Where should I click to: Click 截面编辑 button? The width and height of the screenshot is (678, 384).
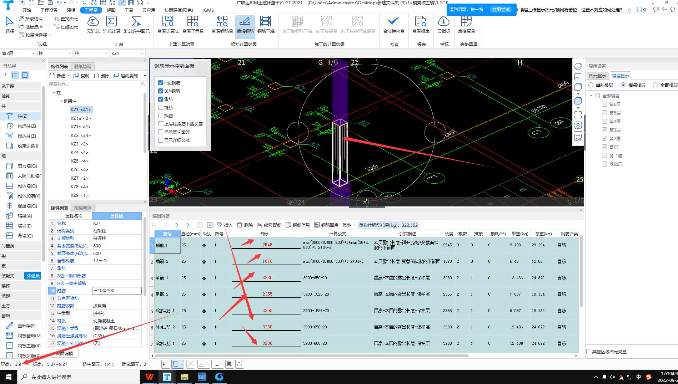click(x=65, y=353)
